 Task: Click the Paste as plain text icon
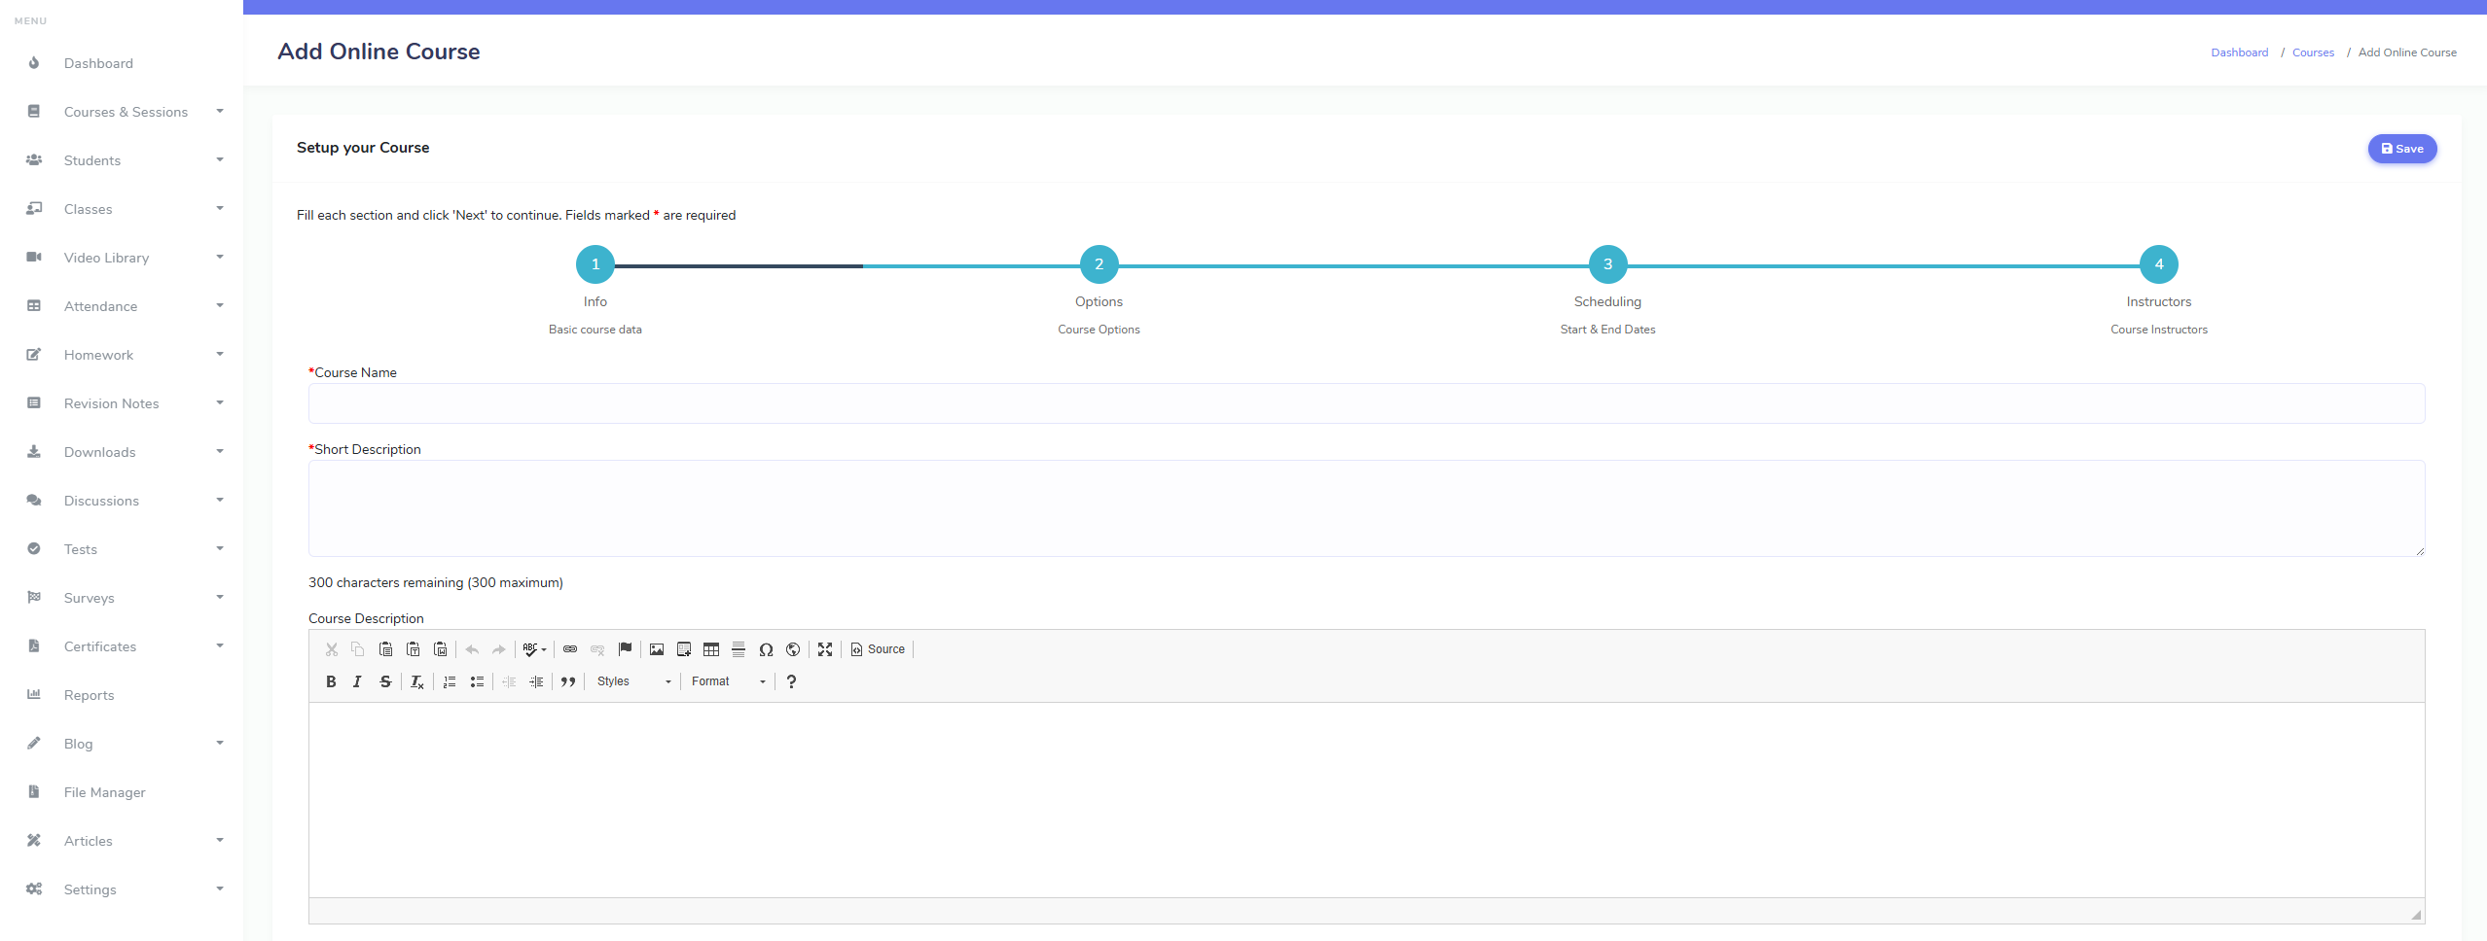pos(414,649)
